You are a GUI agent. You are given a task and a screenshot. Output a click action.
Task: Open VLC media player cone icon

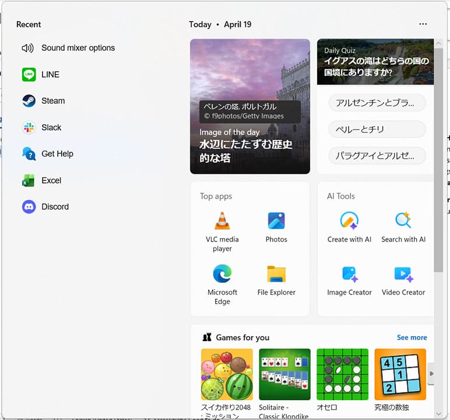222,220
